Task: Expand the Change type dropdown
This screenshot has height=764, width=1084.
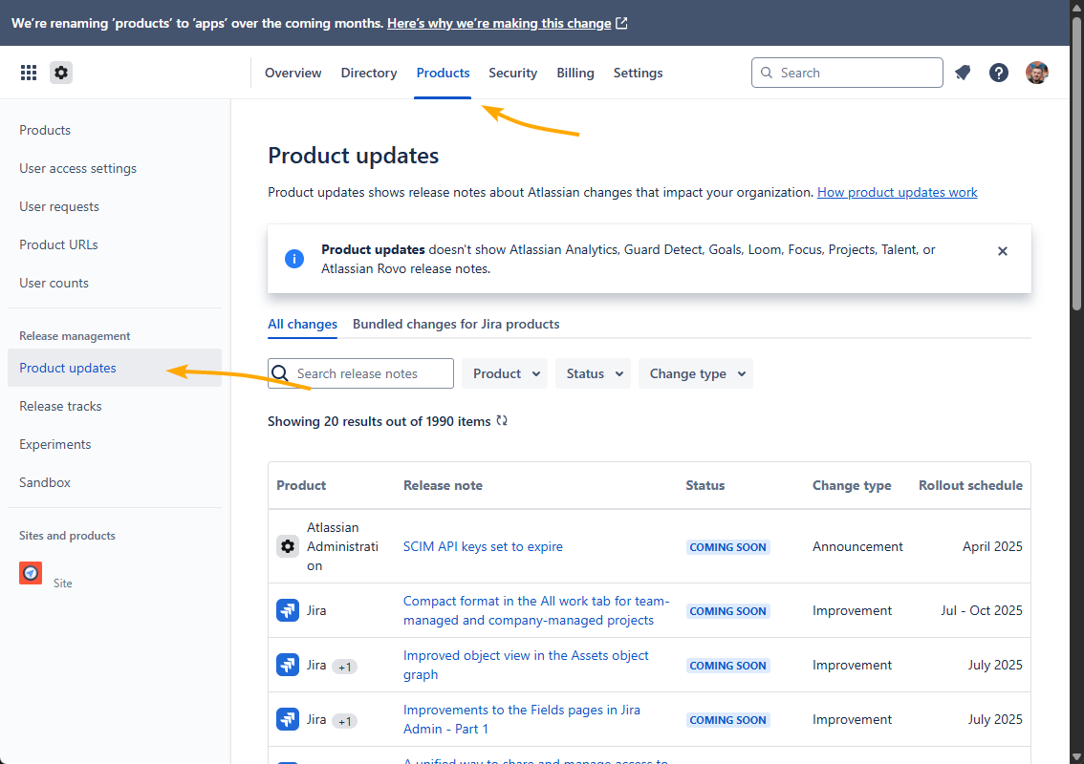Action: point(695,373)
